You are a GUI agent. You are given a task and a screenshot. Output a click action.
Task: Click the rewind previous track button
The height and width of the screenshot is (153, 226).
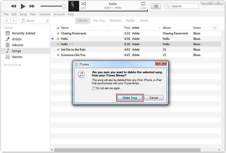pyautogui.click(x=14, y=6)
